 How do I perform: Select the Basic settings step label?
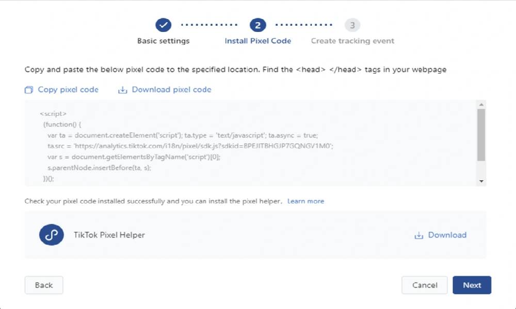coord(163,41)
